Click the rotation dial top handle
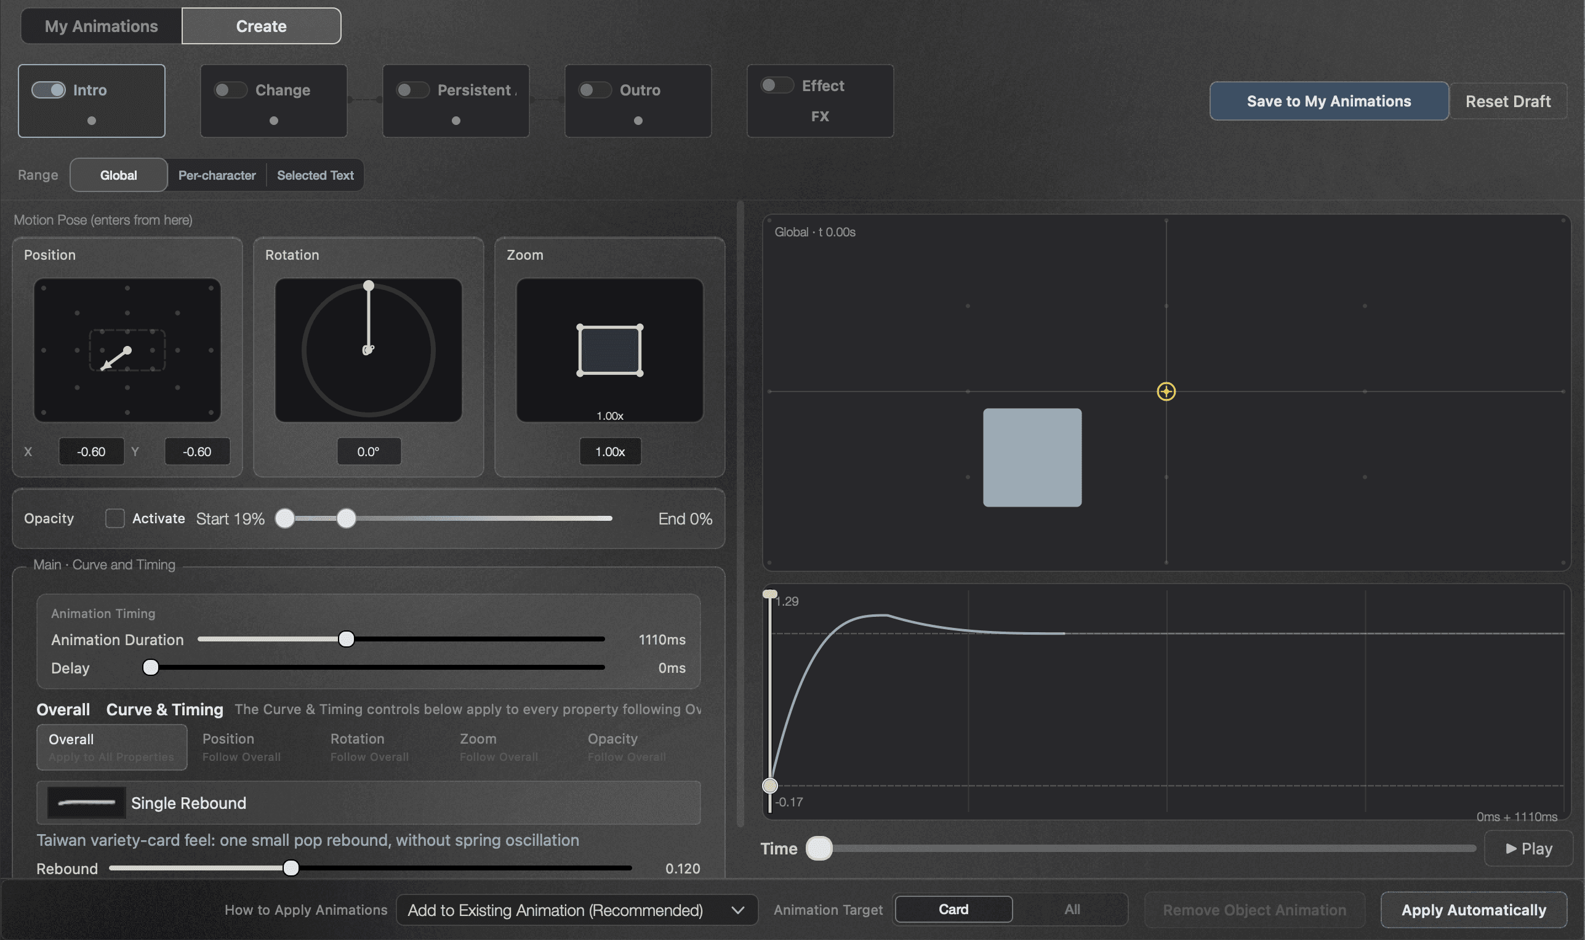This screenshot has width=1585, height=940. [x=369, y=286]
